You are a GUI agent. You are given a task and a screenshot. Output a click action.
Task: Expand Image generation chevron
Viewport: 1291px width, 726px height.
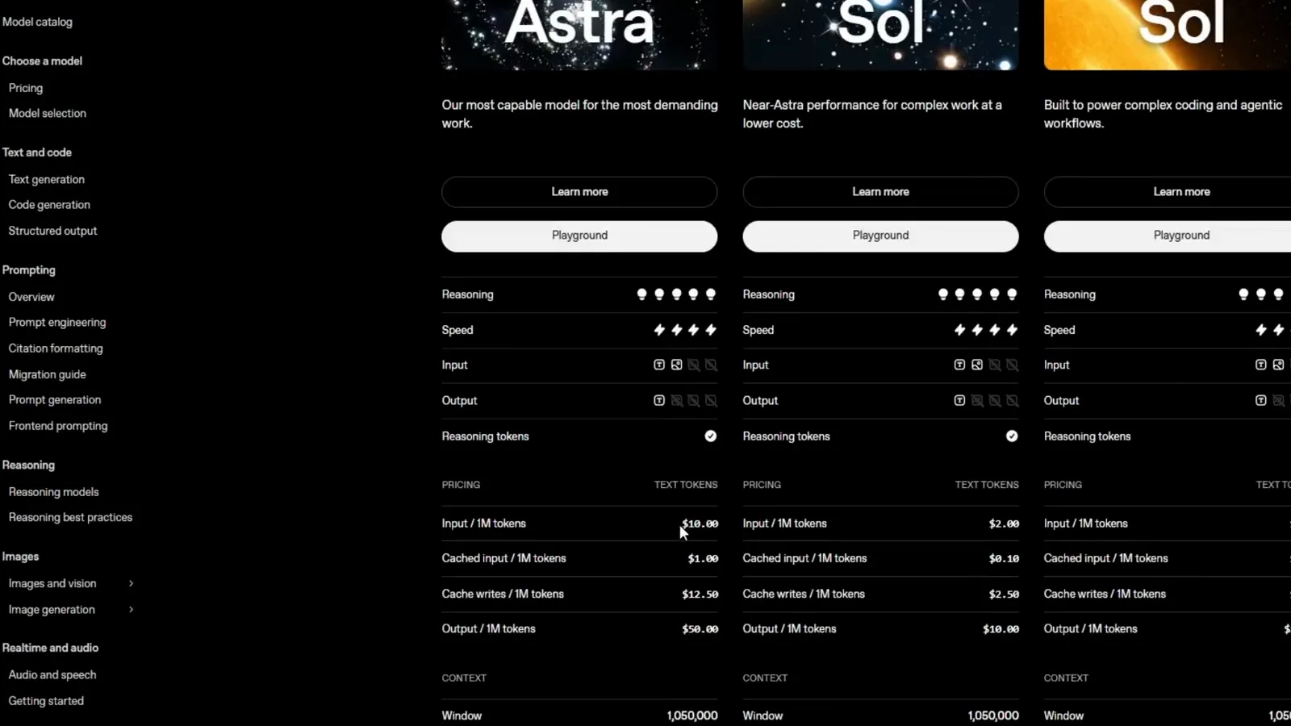pyautogui.click(x=131, y=610)
